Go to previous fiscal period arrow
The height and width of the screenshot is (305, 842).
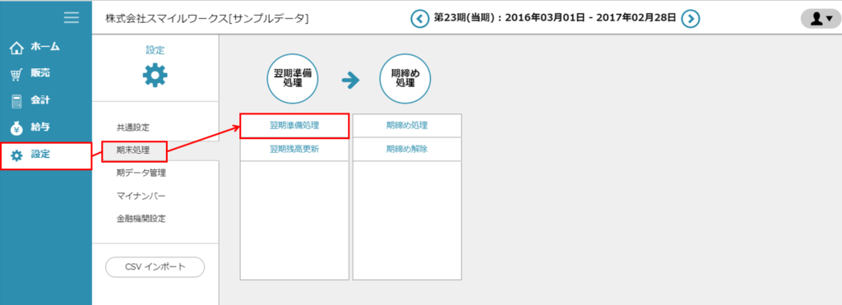pyautogui.click(x=420, y=18)
